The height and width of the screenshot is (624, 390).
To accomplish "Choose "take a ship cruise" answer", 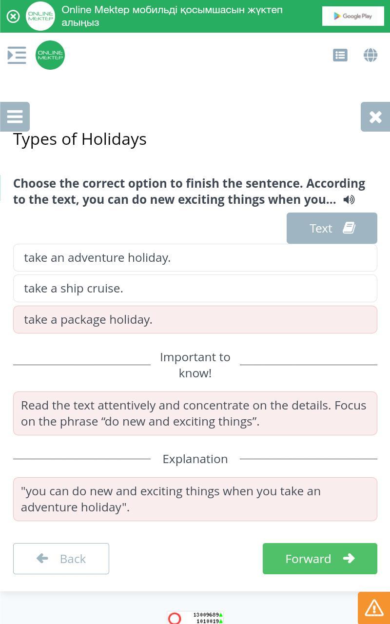I will [195, 288].
